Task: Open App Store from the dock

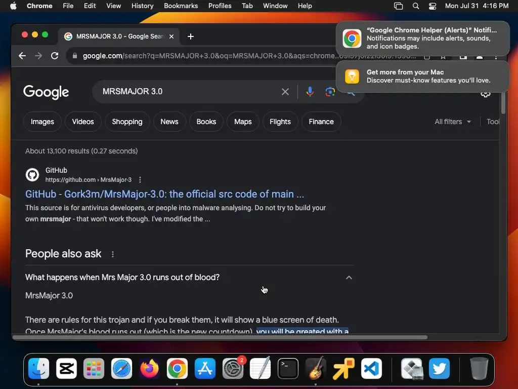Action: pos(205,368)
